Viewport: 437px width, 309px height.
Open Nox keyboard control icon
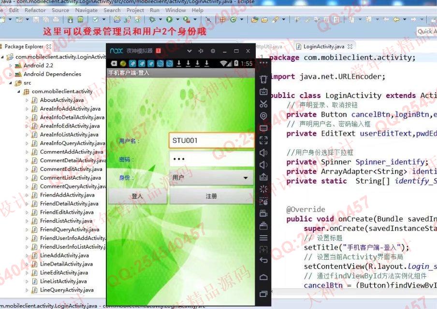tap(263, 92)
